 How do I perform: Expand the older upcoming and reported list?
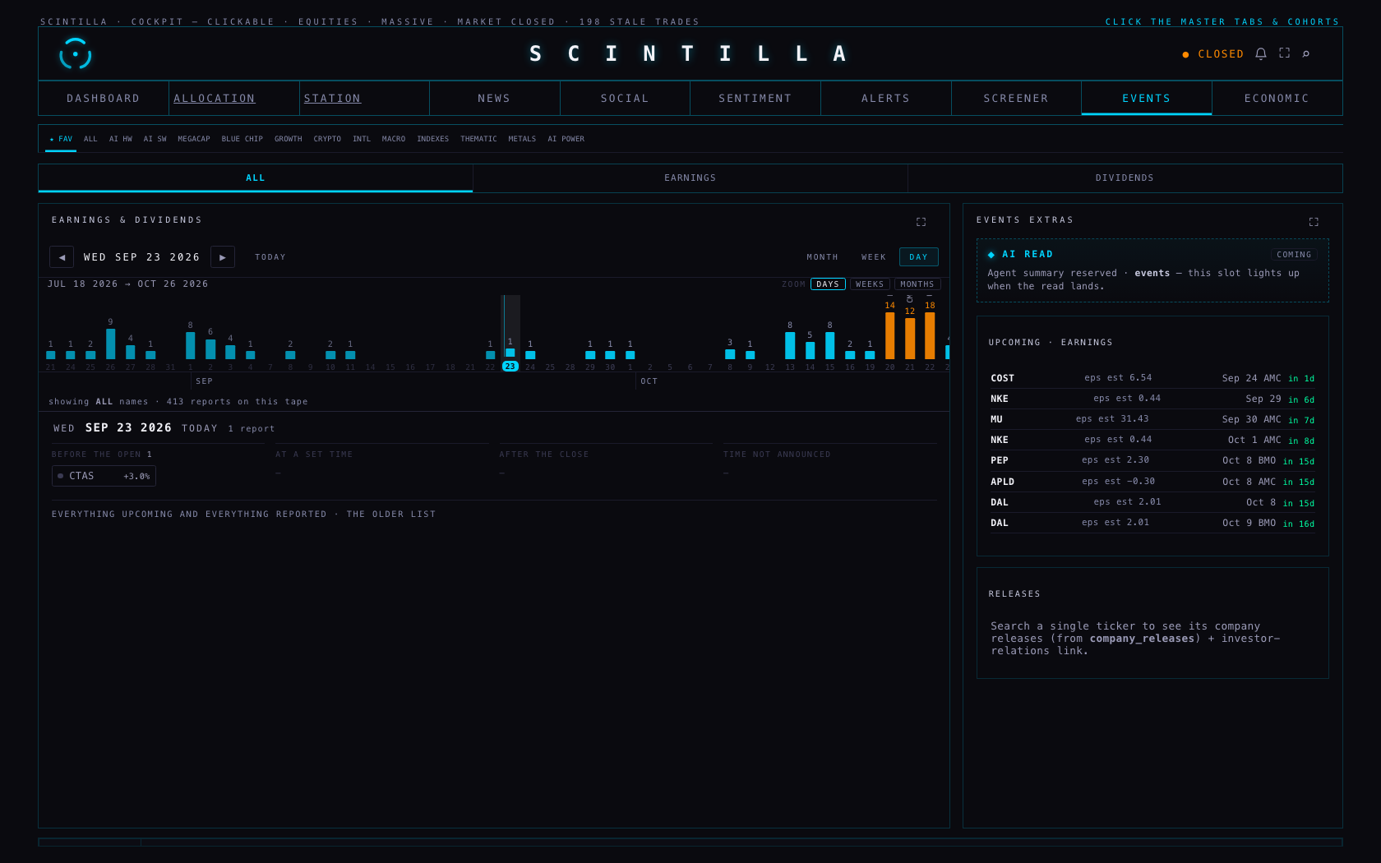tap(244, 515)
